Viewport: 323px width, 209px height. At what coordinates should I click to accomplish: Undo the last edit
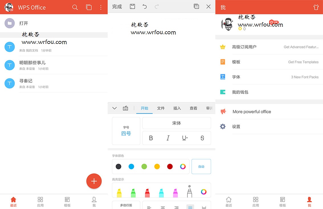point(145,7)
